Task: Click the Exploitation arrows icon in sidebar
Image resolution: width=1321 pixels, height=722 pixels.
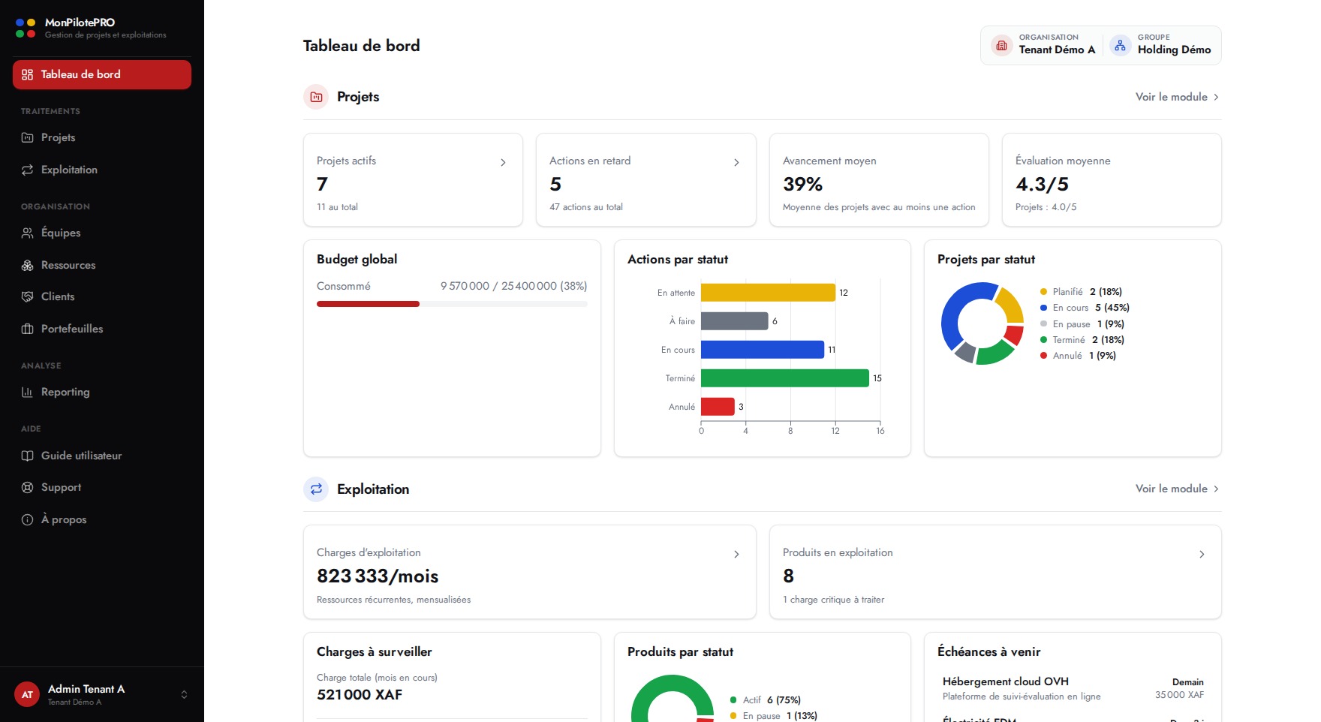Action: [x=27, y=170]
